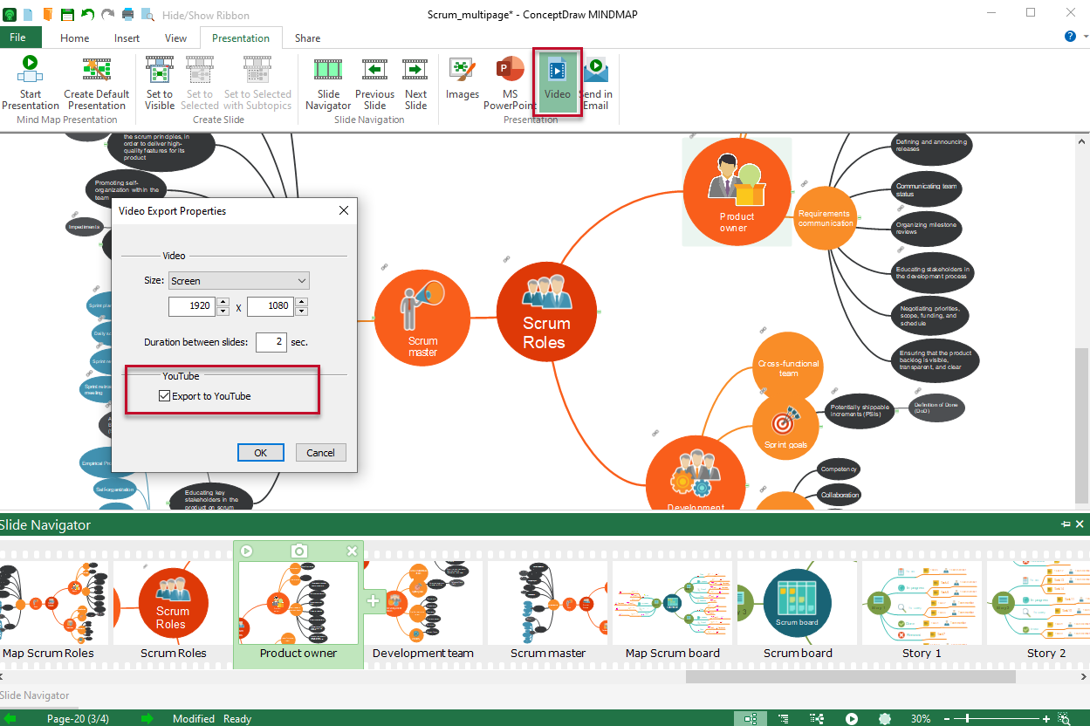1090x726 pixels.
Task: Click the Cross-functional team topic
Action: point(788,368)
